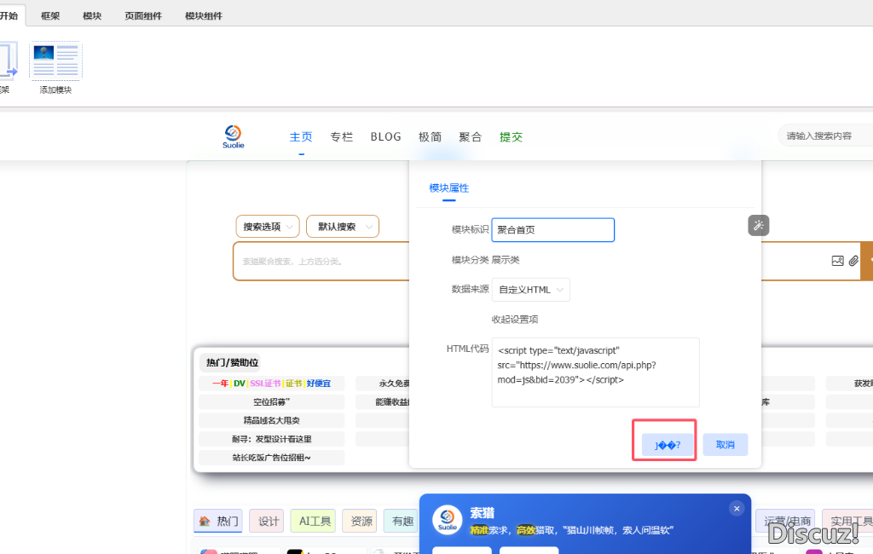This screenshot has height=554, width=873.
Task: Click the 取消 cancel button
Action: 726,445
